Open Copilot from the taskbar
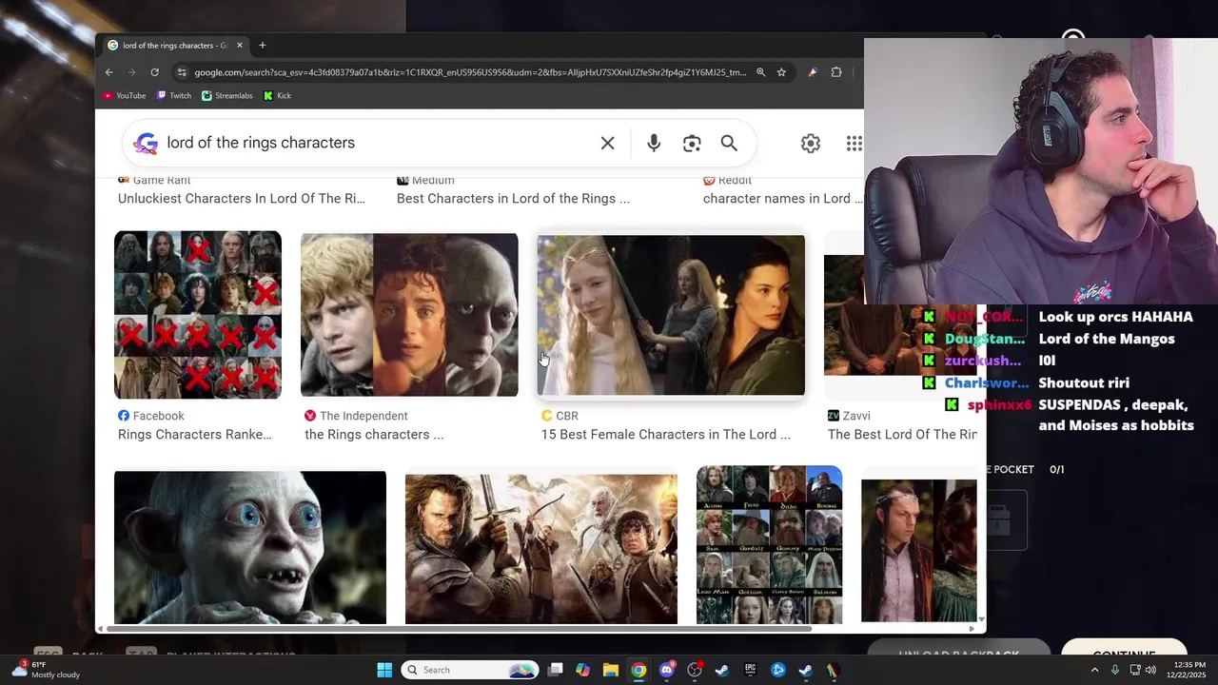Image resolution: width=1218 pixels, height=685 pixels. pyautogui.click(x=582, y=670)
